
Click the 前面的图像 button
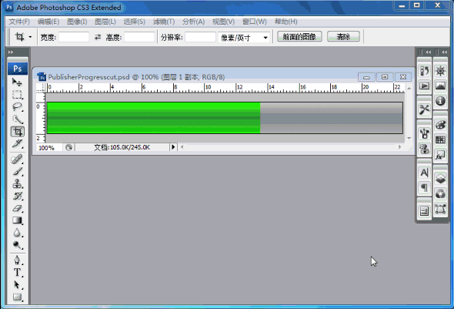click(299, 36)
